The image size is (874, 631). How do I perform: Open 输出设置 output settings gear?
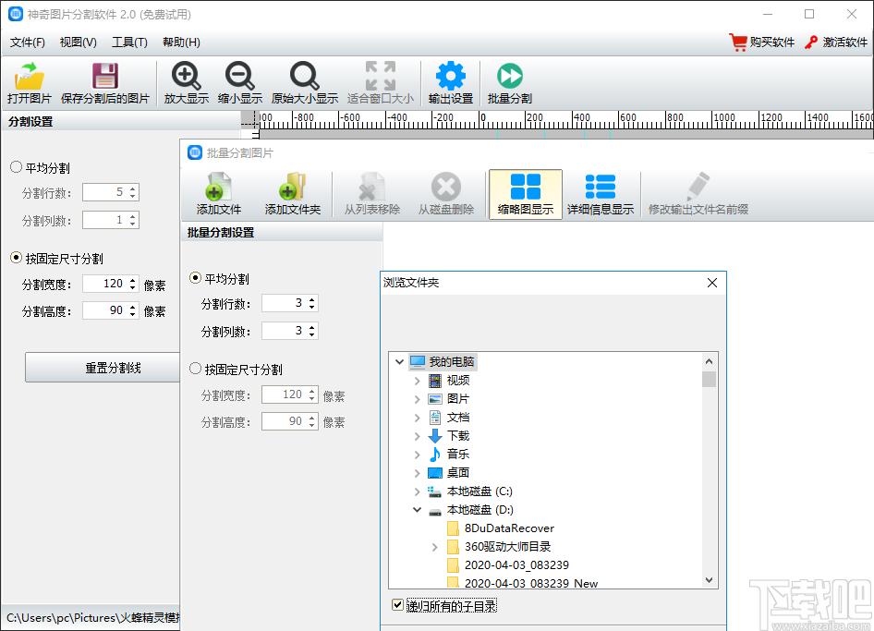[x=450, y=76]
